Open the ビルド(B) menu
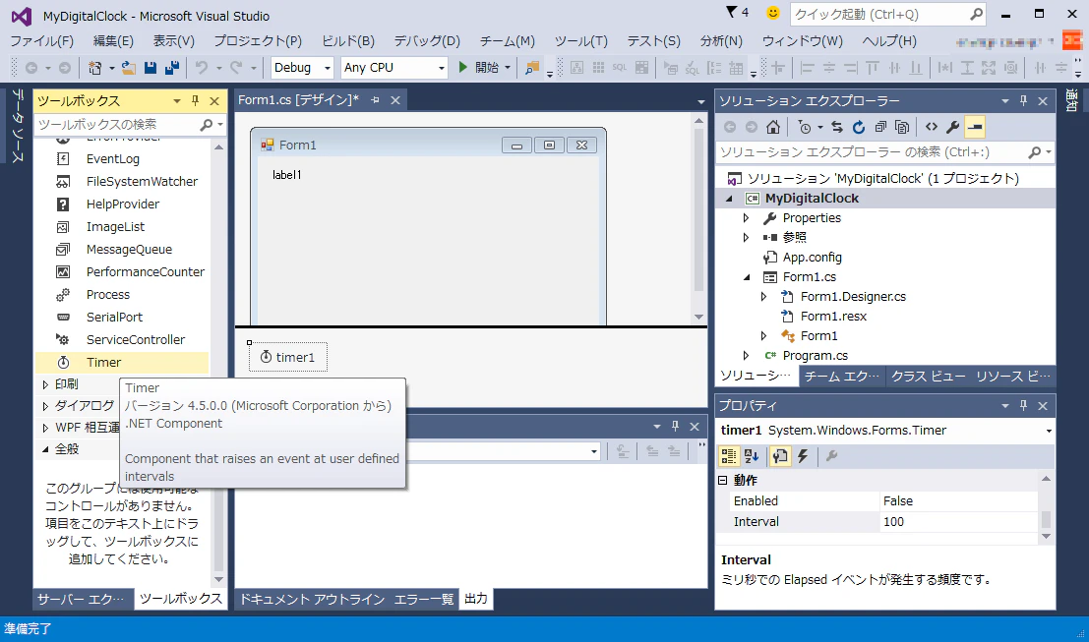 348,41
